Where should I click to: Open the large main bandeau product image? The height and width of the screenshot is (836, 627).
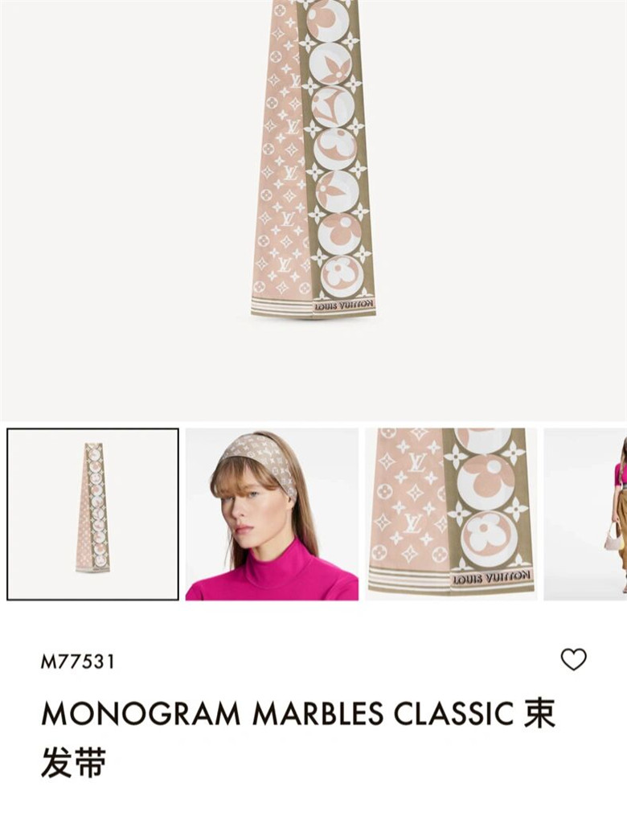(x=313, y=160)
